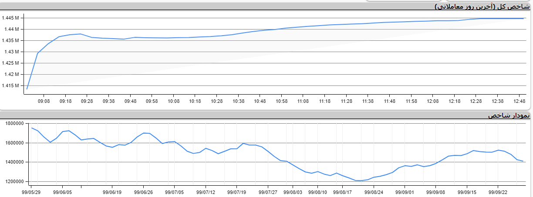Click the 99/05/29 date label
This screenshot has height=197, width=533.
(31, 191)
